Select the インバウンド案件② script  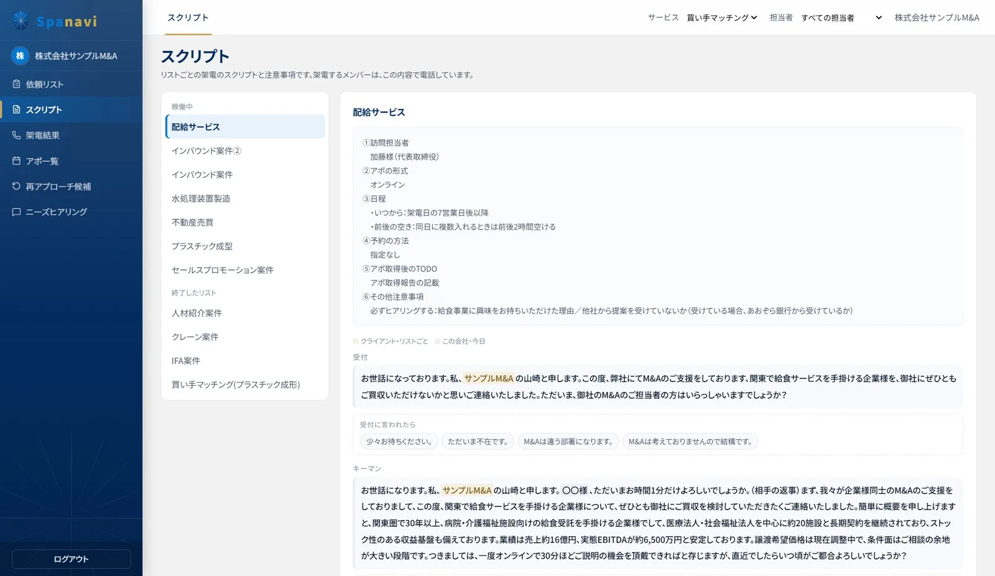[x=245, y=151]
